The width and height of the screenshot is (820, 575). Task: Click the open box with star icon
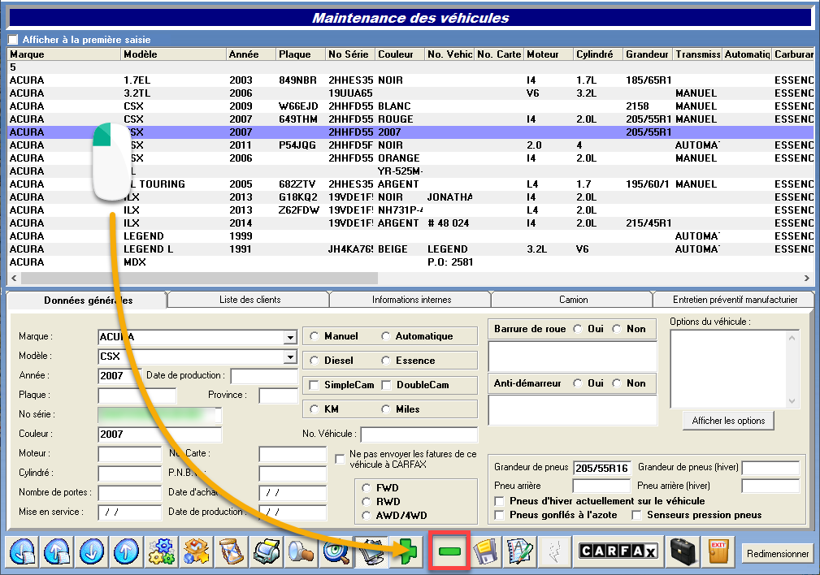click(x=196, y=551)
